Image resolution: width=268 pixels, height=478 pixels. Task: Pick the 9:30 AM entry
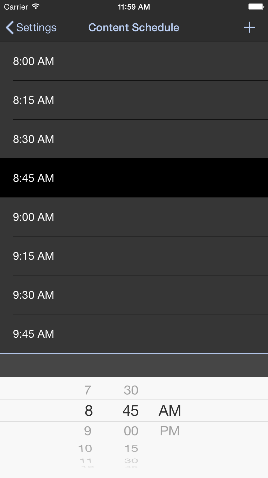(134, 295)
